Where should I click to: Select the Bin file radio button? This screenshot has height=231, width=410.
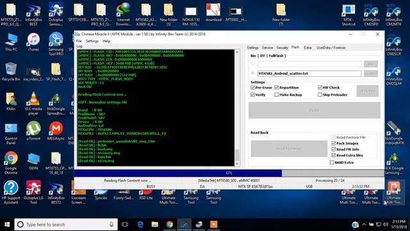click(252, 64)
